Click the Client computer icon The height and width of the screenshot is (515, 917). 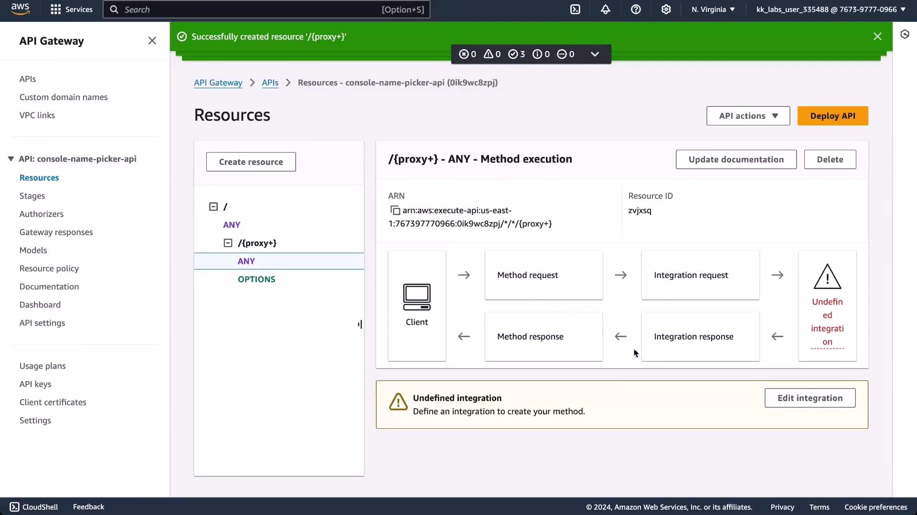[416, 297]
